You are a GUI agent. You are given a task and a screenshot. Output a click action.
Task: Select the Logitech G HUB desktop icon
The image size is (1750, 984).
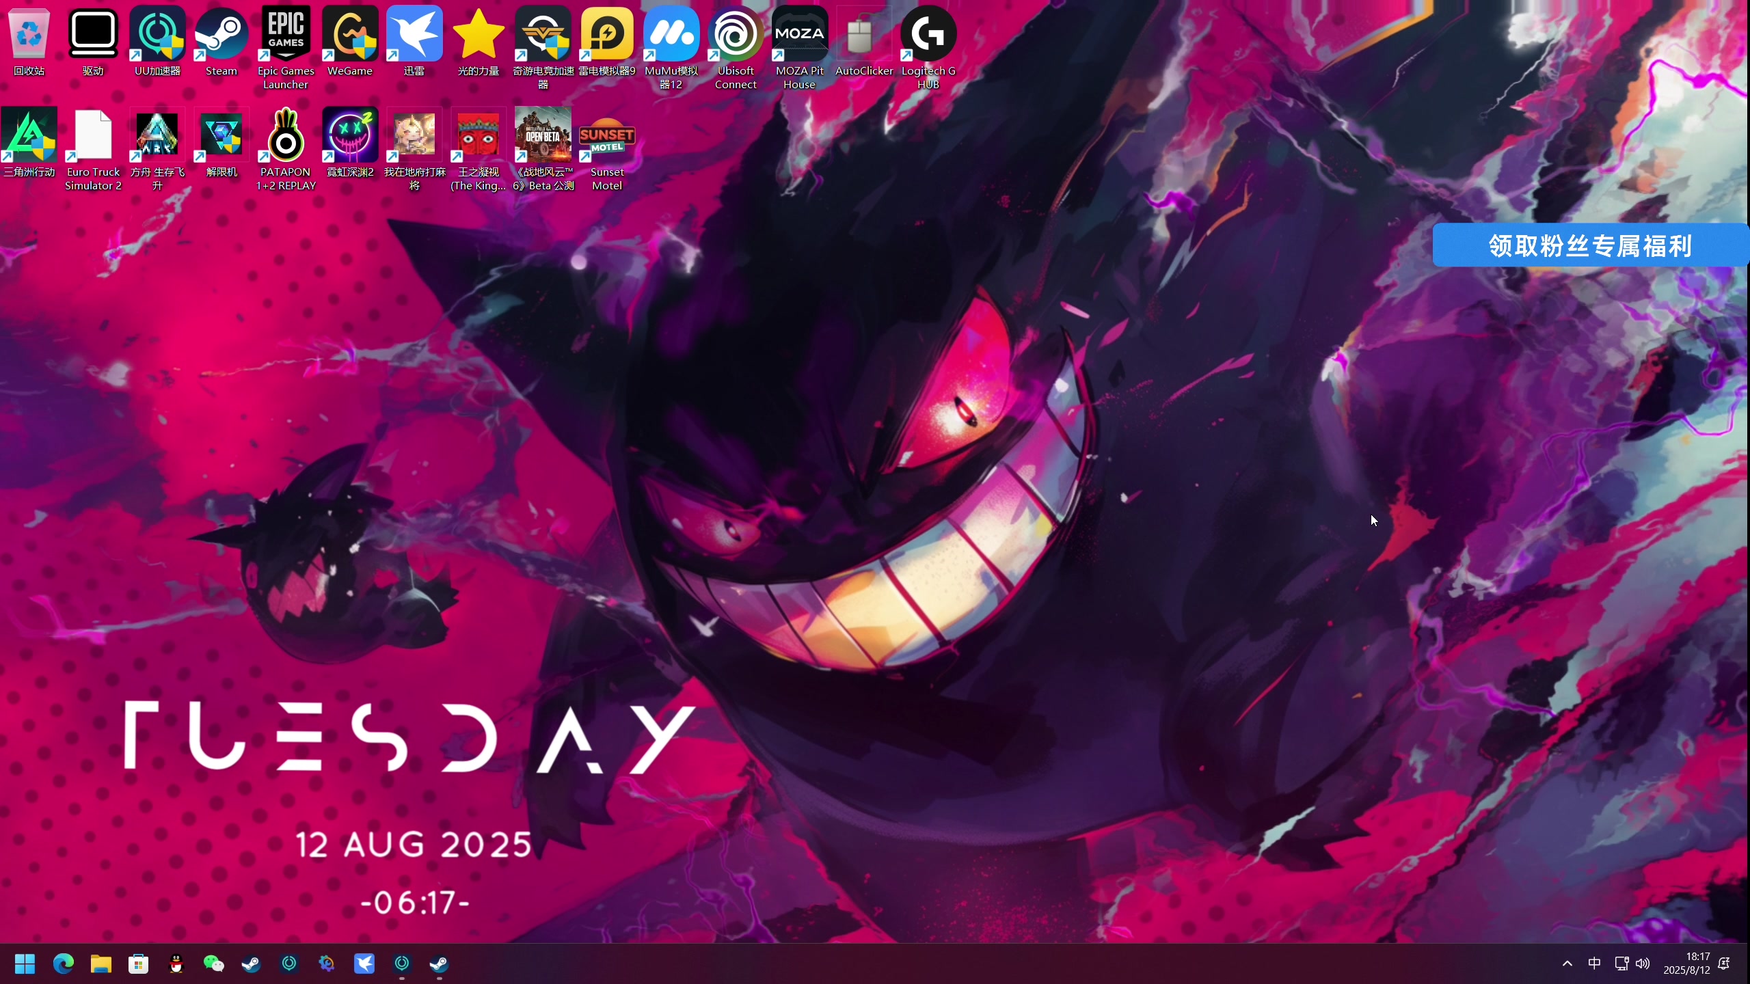click(928, 48)
